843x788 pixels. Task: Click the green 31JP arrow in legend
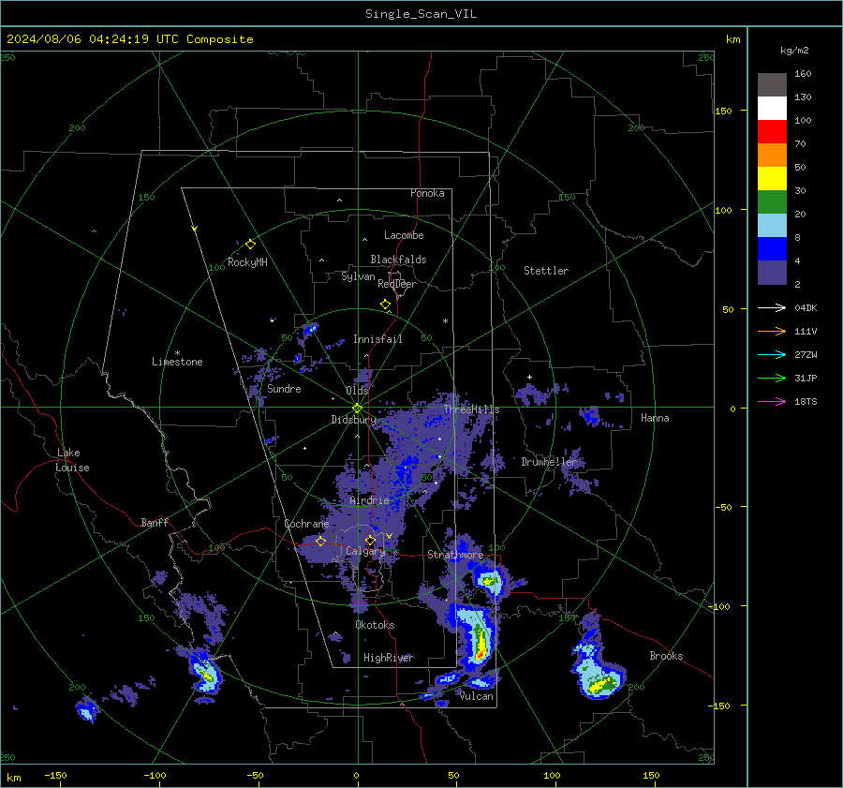click(x=772, y=379)
